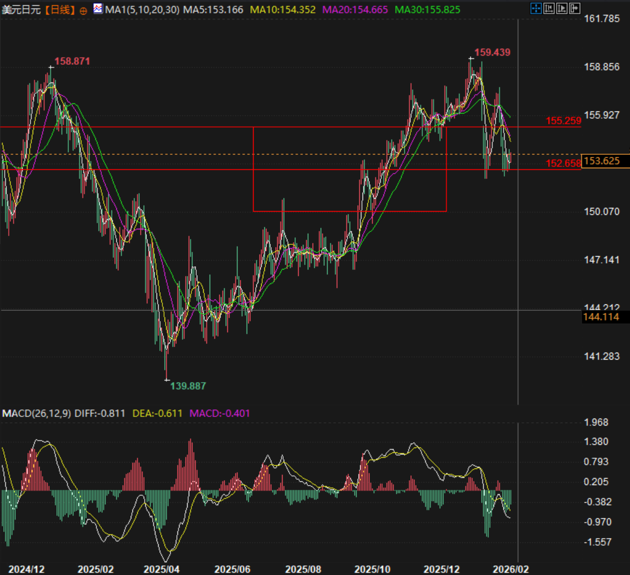Toggle the blue crosshair cursor icon

(536, 8)
